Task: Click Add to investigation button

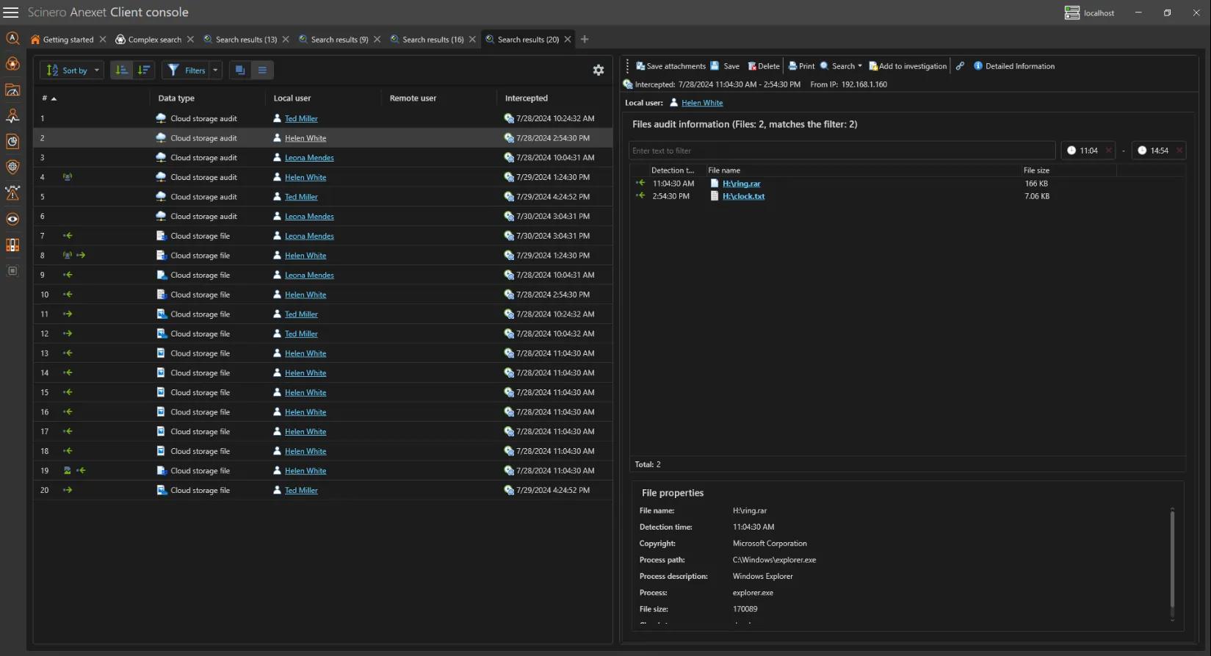Action: pyautogui.click(x=908, y=66)
